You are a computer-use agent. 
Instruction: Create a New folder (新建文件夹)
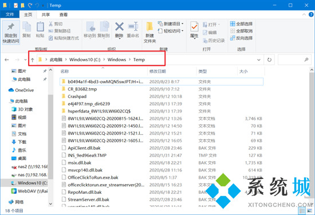point(149,32)
